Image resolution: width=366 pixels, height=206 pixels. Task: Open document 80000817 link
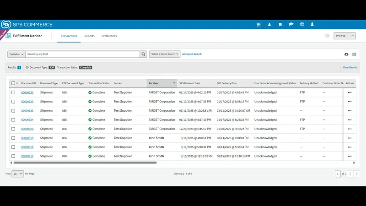click(x=27, y=156)
